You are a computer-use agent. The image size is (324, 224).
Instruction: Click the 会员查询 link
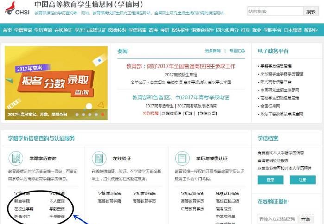click(x=57, y=217)
